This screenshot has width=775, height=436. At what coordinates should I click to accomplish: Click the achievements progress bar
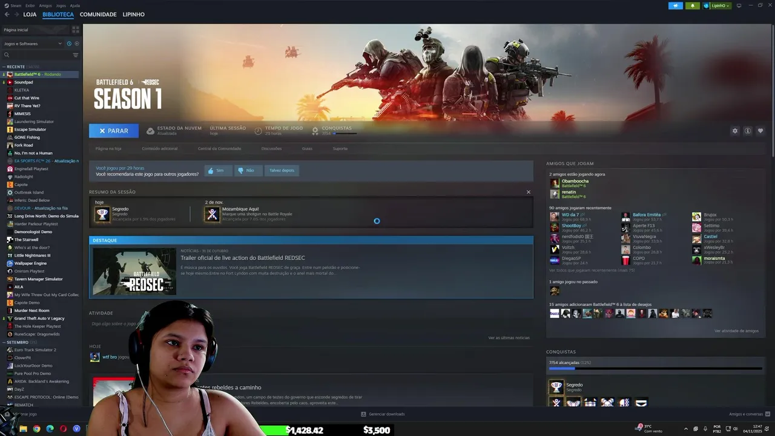click(x=656, y=368)
